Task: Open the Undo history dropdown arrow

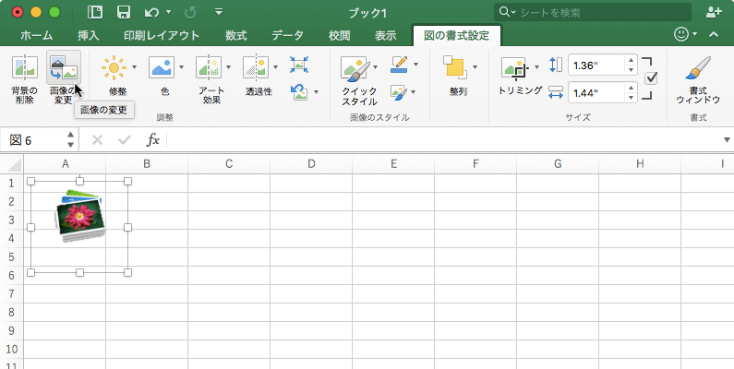Action: (168, 12)
